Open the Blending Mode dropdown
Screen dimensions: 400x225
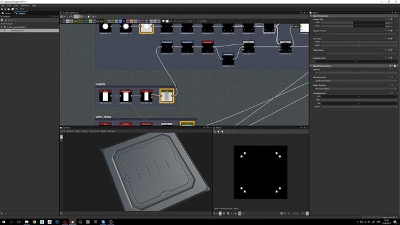point(355,81)
